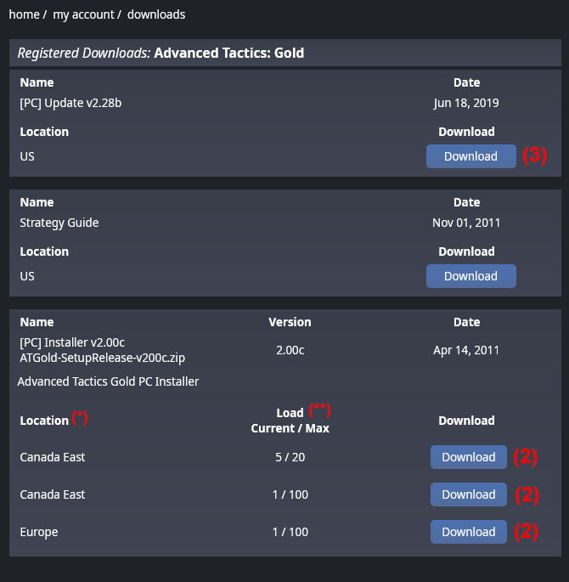Click the red (*) marker next to Location
Screen dimensions: 569x582
[x=80, y=417]
